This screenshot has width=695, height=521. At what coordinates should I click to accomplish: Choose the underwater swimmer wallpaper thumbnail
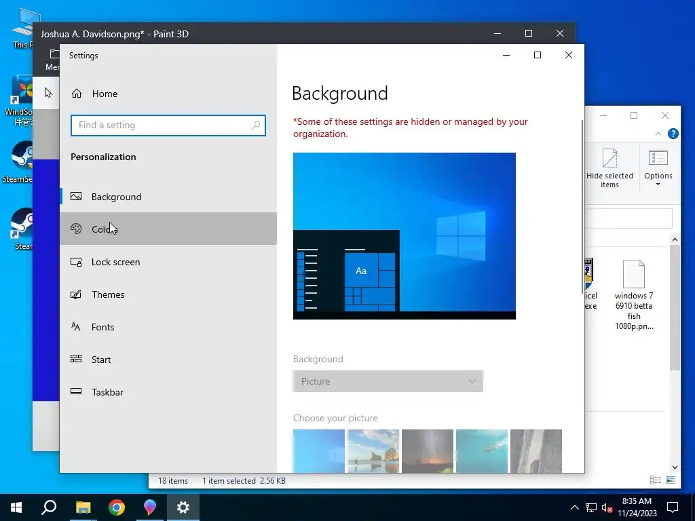(482, 450)
